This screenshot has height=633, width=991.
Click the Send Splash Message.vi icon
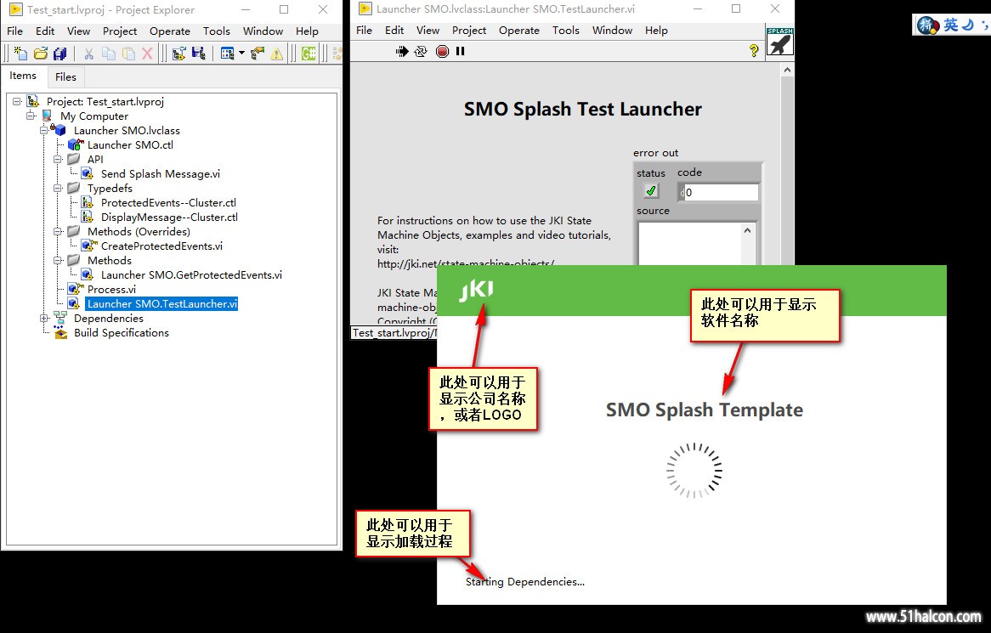tap(88, 173)
